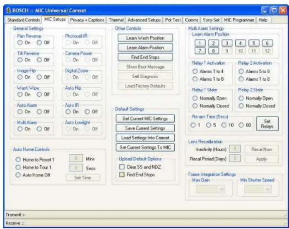Open the Thermal tab
The height and width of the screenshot is (229, 289).
116,20
